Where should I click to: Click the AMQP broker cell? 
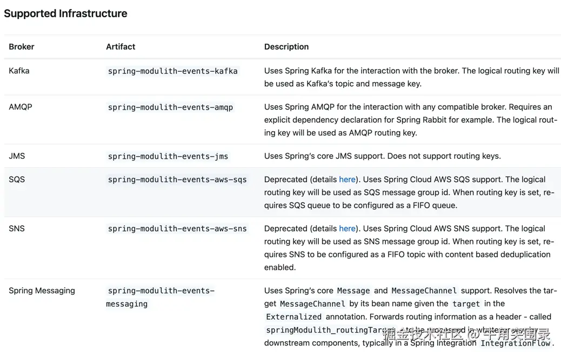coord(21,107)
